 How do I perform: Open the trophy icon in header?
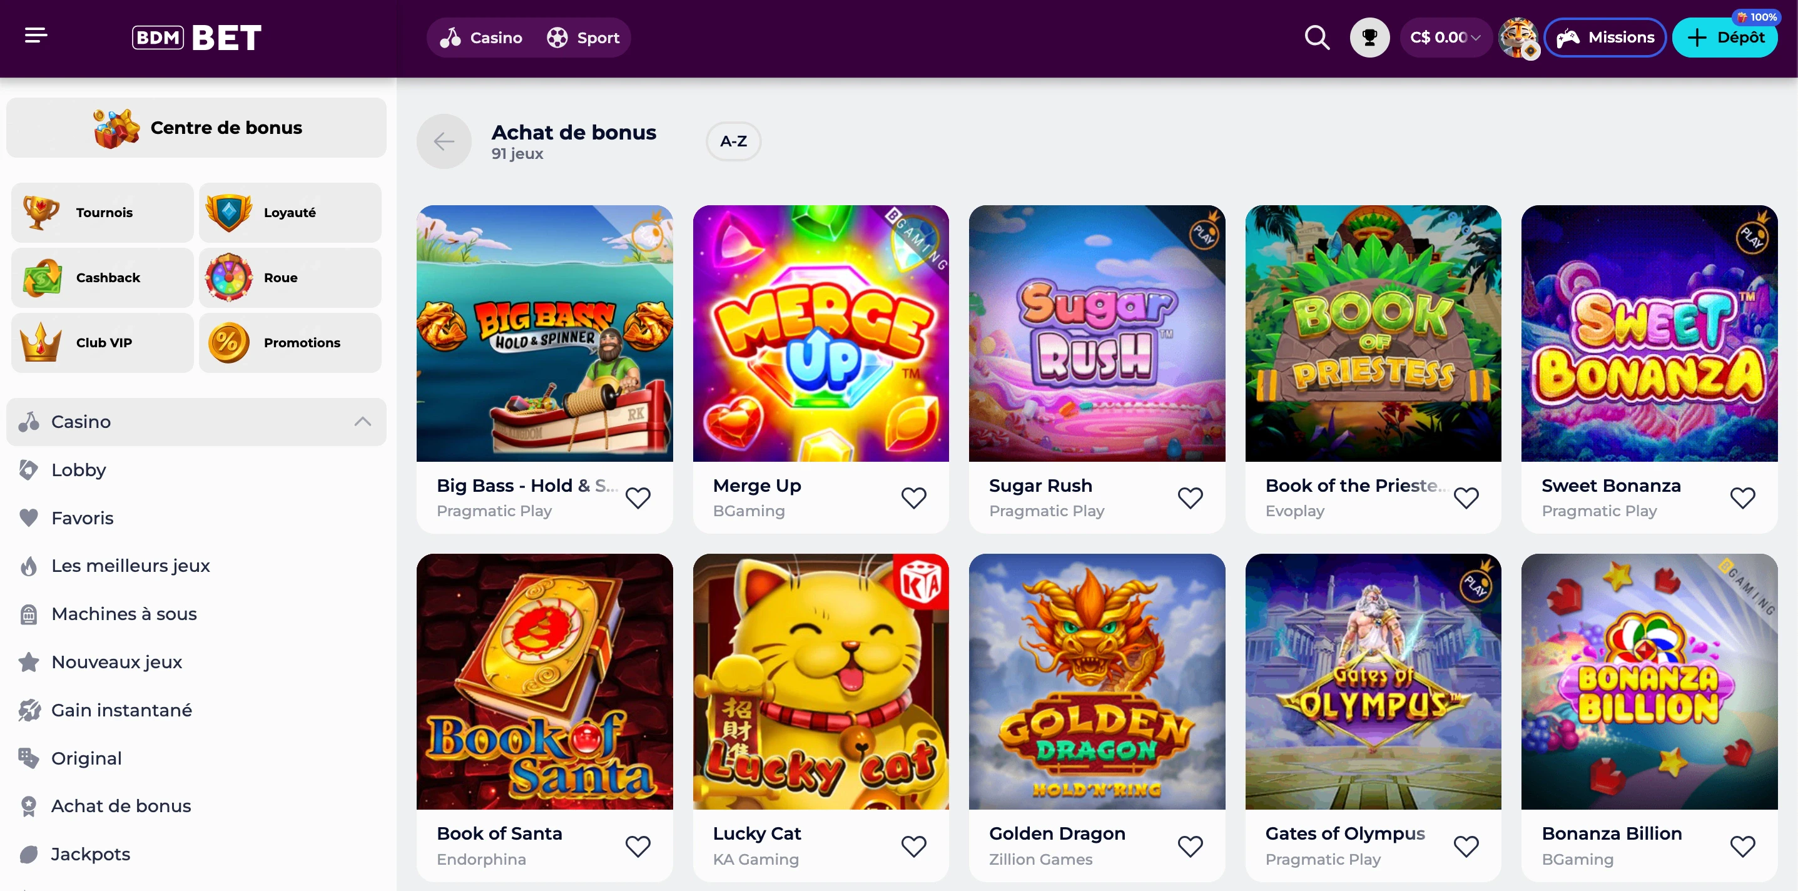tap(1369, 38)
